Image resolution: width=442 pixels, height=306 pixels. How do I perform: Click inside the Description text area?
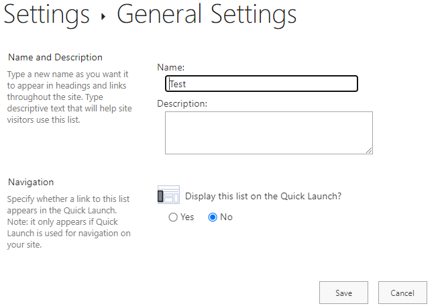tap(268, 132)
